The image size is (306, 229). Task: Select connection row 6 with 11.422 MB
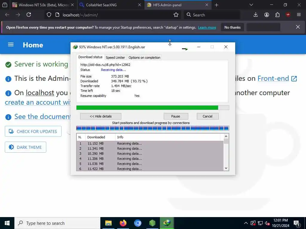tap(150, 169)
